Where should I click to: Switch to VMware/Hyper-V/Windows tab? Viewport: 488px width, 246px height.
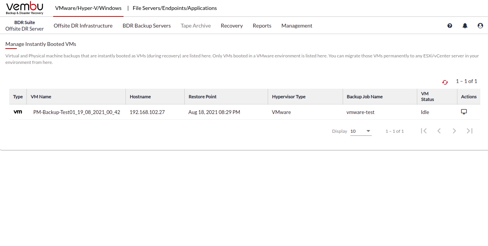tap(88, 8)
